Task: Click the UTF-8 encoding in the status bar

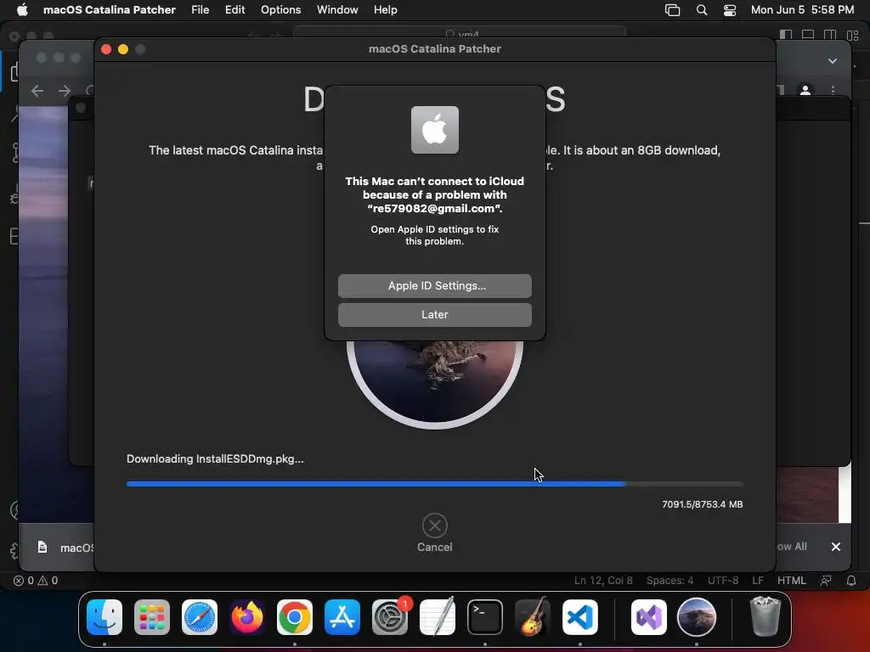Action: tap(723, 581)
